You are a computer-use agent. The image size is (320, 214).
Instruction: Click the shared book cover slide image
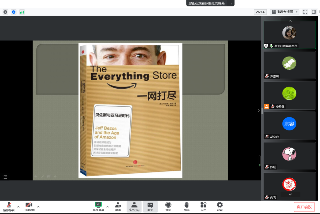click(130, 110)
